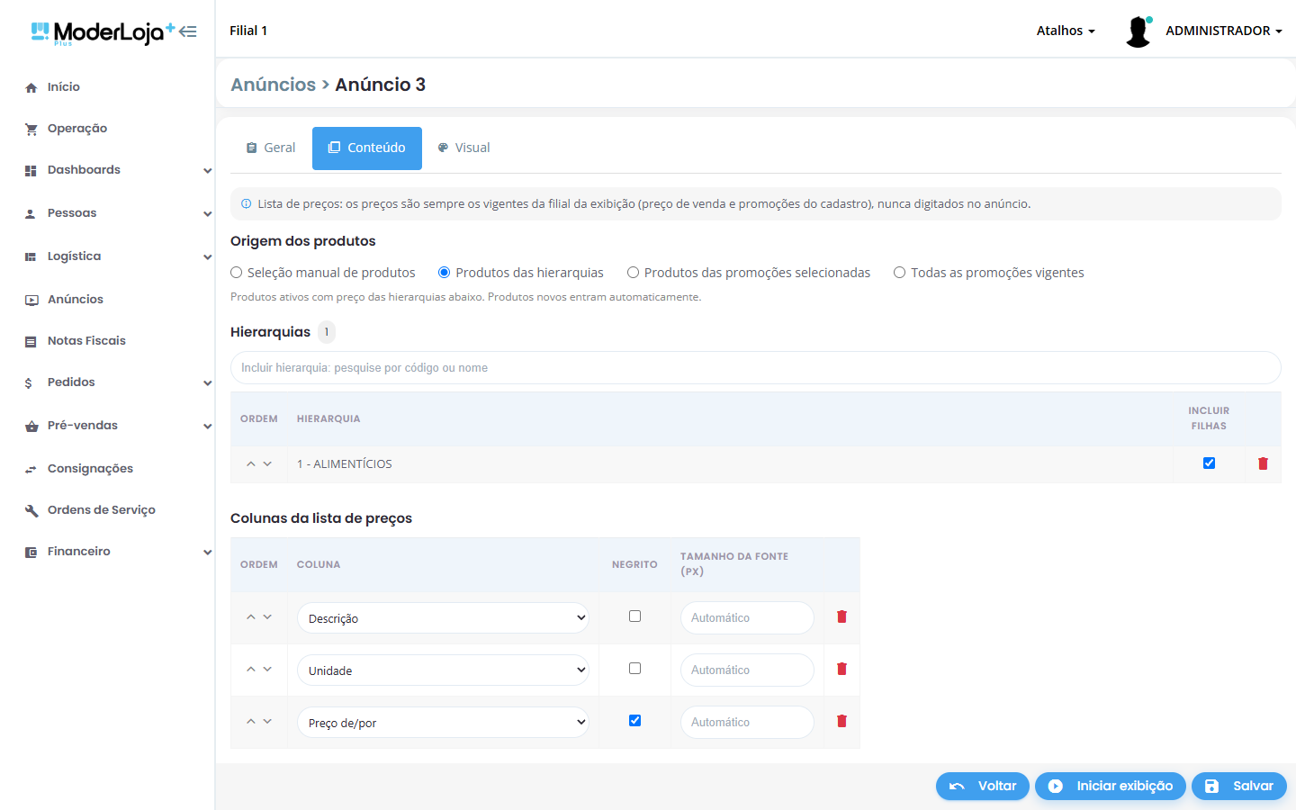Screen dimensions: 1296x810
Task: Click the Voltar button
Action: 983,786
